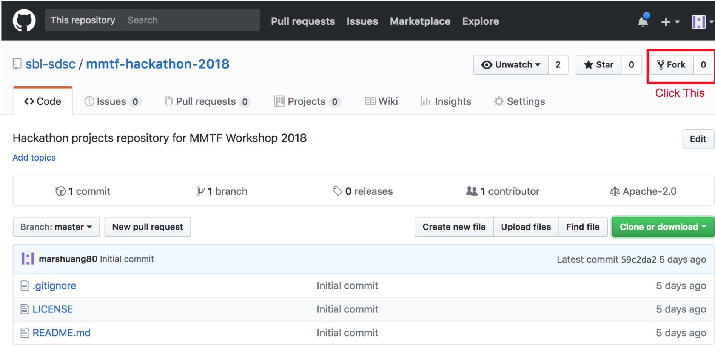Click Create new file button
Screen dimensions: 715x346
[x=454, y=227]
